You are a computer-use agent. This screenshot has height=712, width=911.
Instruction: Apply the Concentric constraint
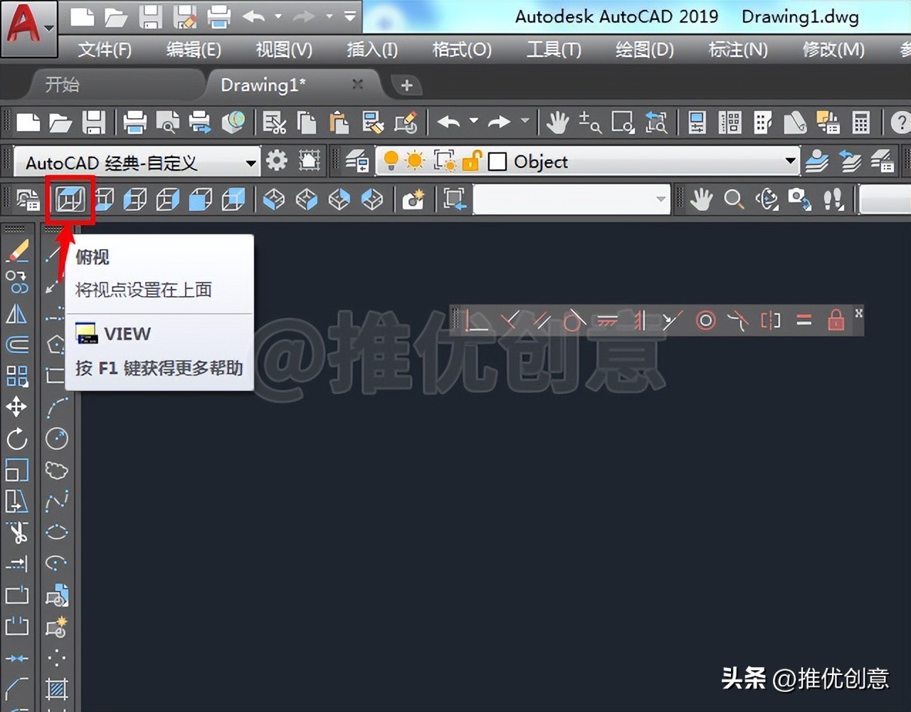[x=705, y=321]
